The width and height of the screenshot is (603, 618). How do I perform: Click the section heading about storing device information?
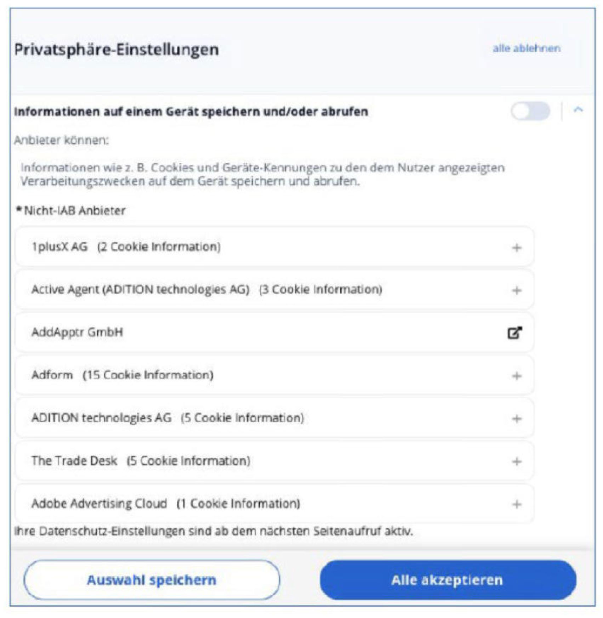coord(191,111)
